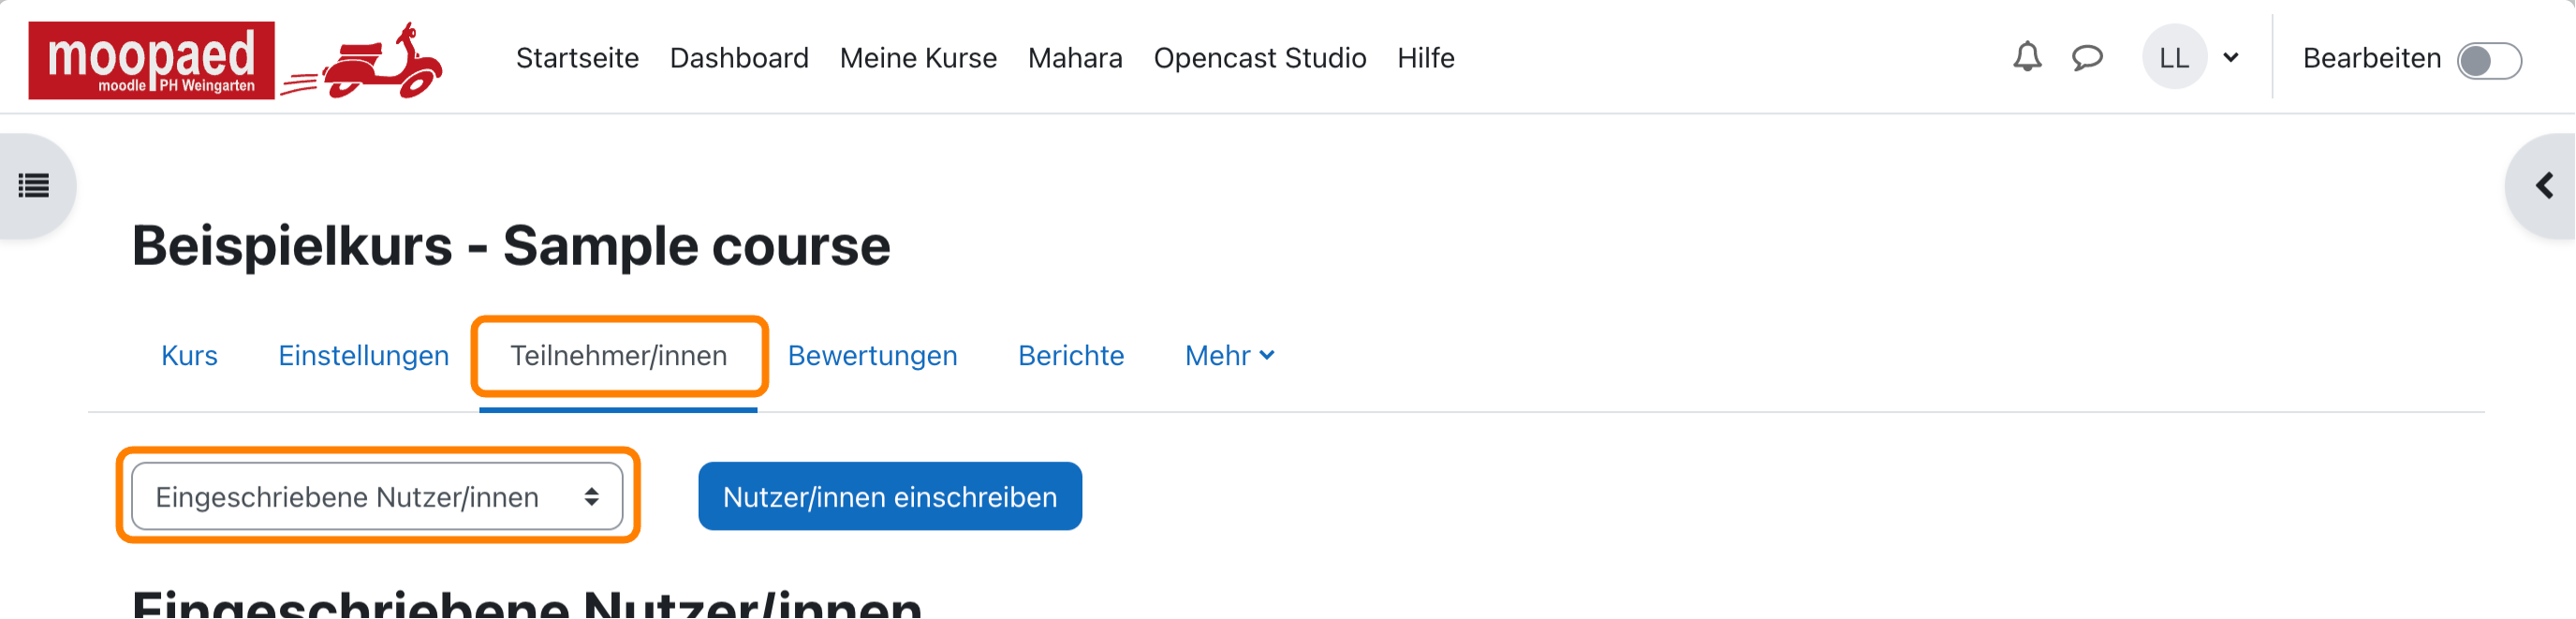The width and height of the screenshot is (2576, 619).
Task: Open block drawer with left chevron
Action: (2544, 186)
